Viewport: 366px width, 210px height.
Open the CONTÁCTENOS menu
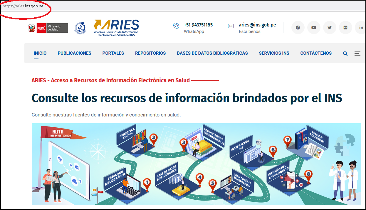tap(316, 53)
